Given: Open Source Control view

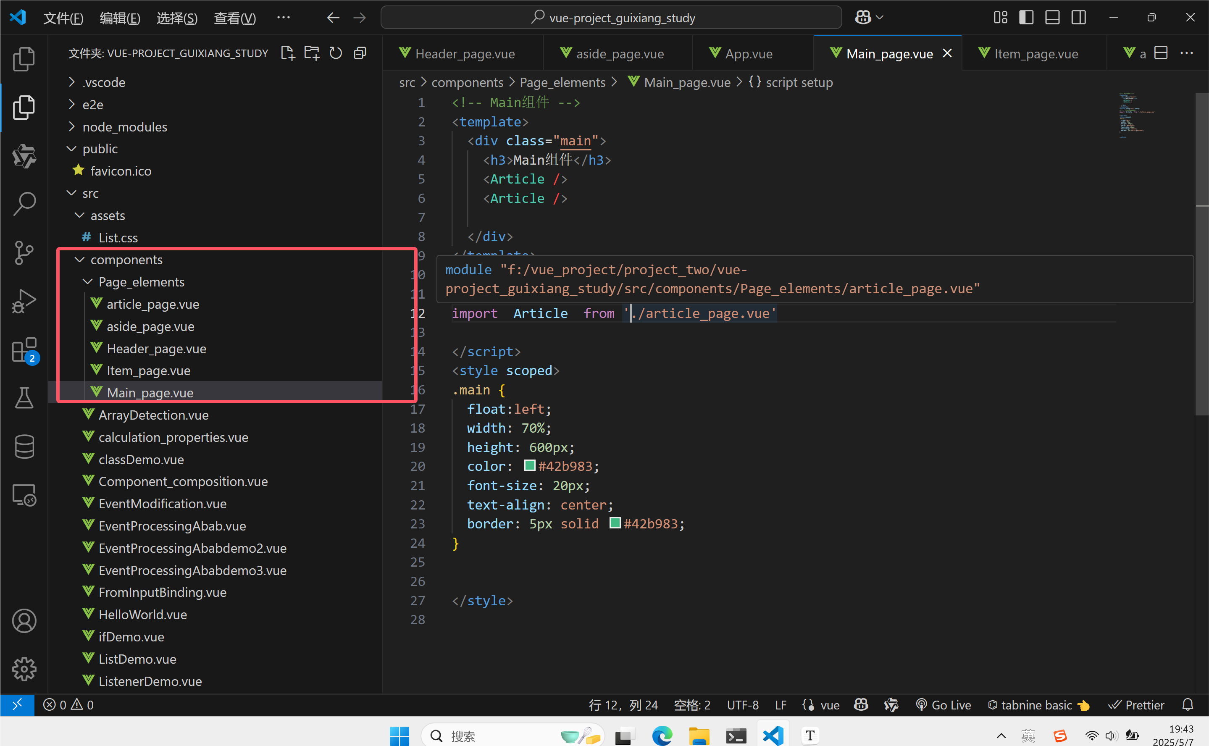Looking at the screenshot, I should (24, 252).
